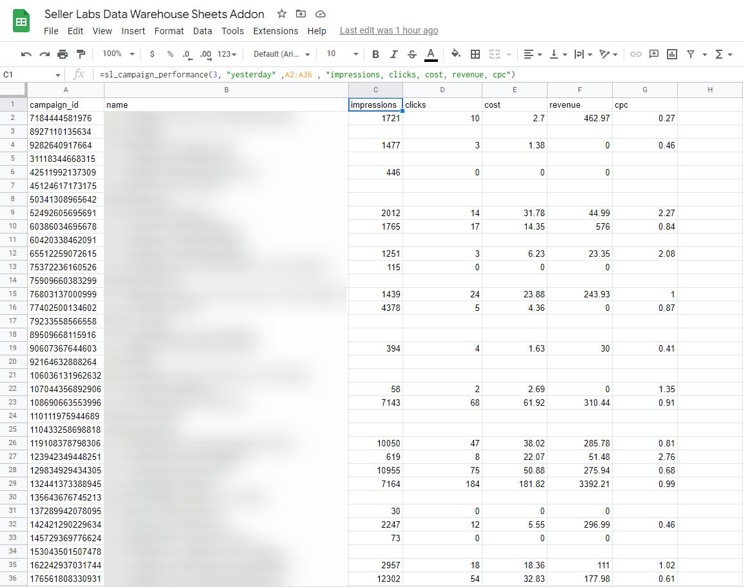The image size is (743, 587).
Task: Click the Redo icon
Action: pyautogui.click(x=45, y=54)
